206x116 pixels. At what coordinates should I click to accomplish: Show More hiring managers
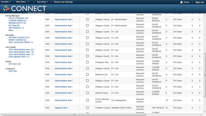(x=12, y=30)
